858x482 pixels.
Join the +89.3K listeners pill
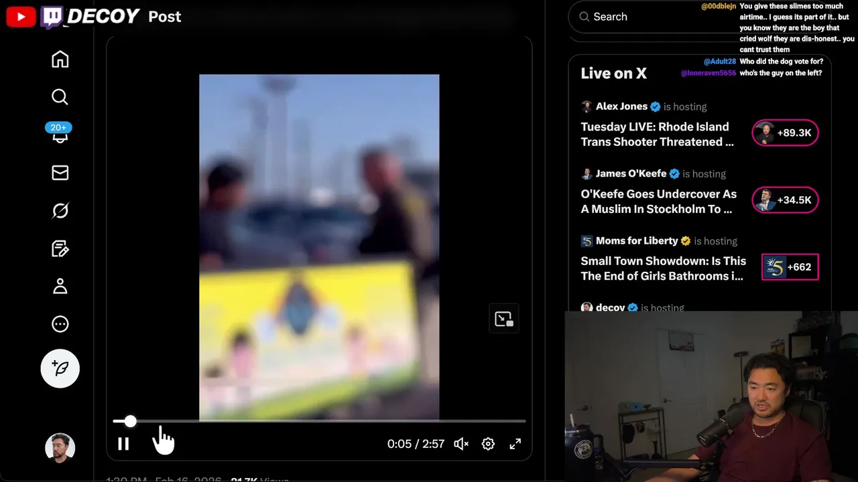pos(785,133)
